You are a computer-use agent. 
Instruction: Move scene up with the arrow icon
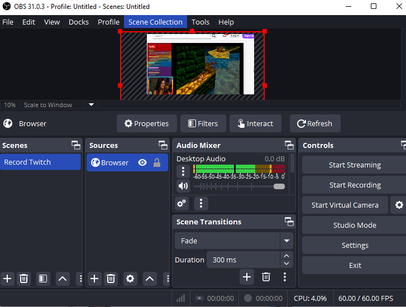click(x=63, y=279)
